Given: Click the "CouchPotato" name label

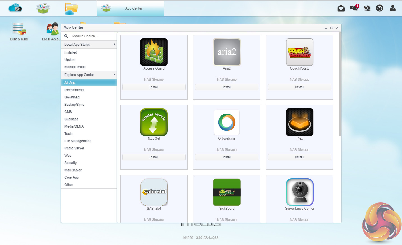Looking at the screenshot, I should pos(300,68).
